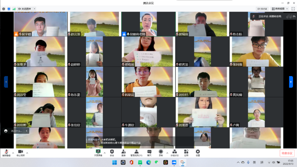297x167 pixels.
Task: Toggle 停止视频 camera button
Action: pos(20,153)
